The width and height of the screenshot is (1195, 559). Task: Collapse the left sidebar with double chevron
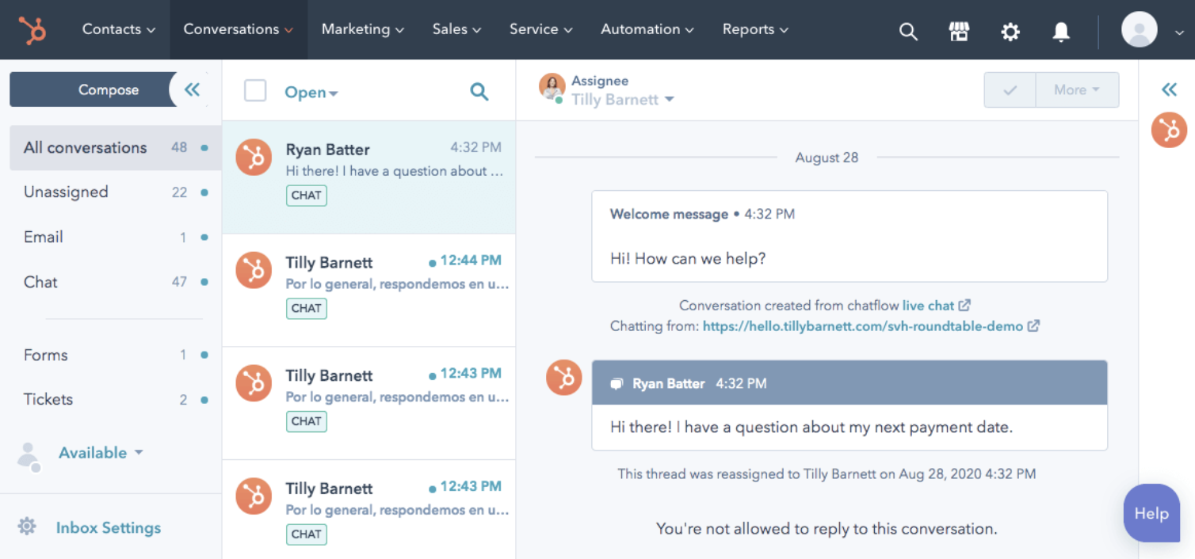click(x=192, y=89)
